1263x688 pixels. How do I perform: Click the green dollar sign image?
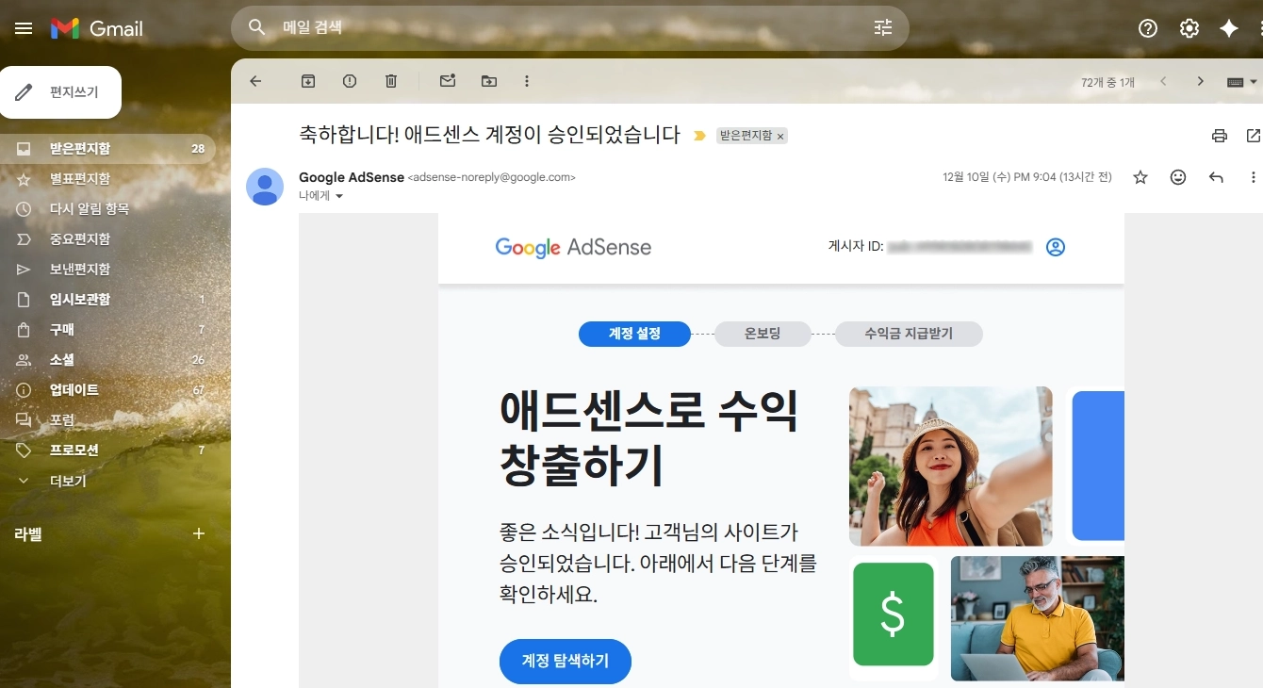pyautogui.click(x=893, y=614)
